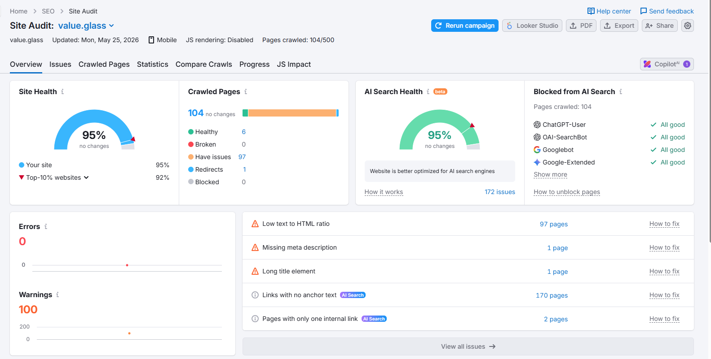Click the Share button

point(660,26)
